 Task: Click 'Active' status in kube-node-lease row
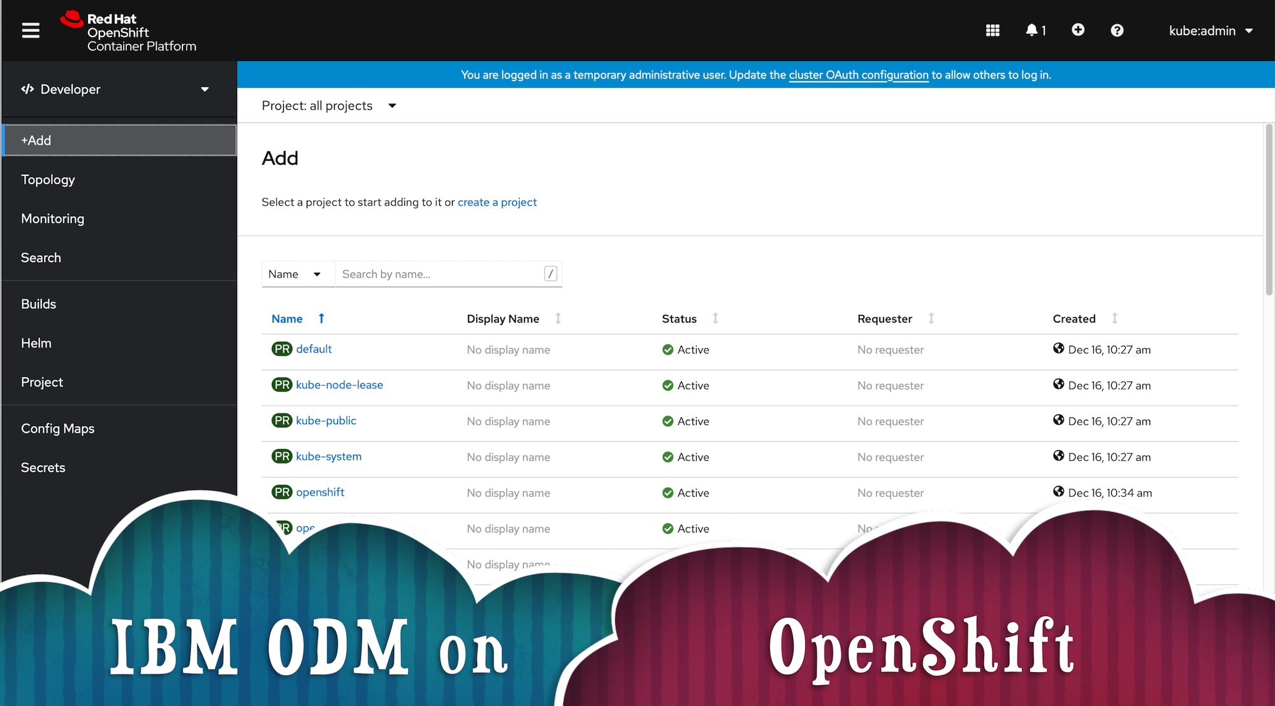pyautogui.click(x=693, y=385)
